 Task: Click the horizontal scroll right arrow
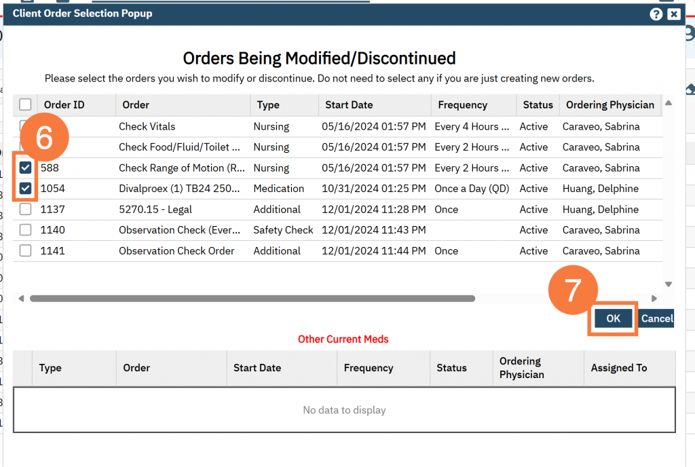[x=654, y=298]
